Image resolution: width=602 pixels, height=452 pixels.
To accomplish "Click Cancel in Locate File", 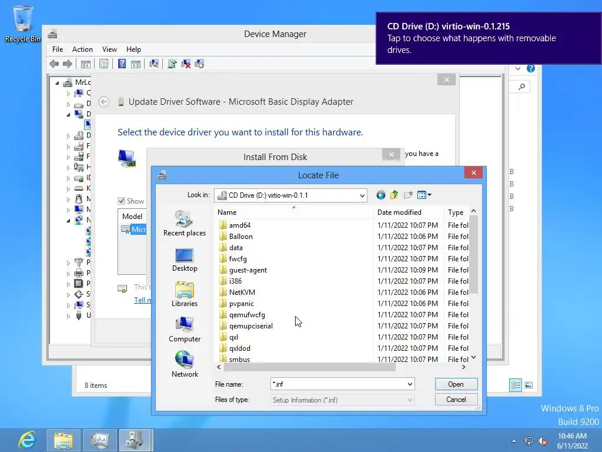I will tap(456, 400).
